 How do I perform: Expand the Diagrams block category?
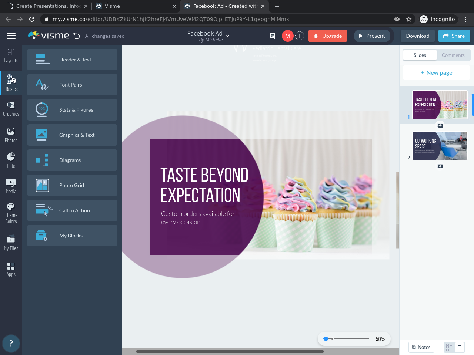click(x=72, y=160)
